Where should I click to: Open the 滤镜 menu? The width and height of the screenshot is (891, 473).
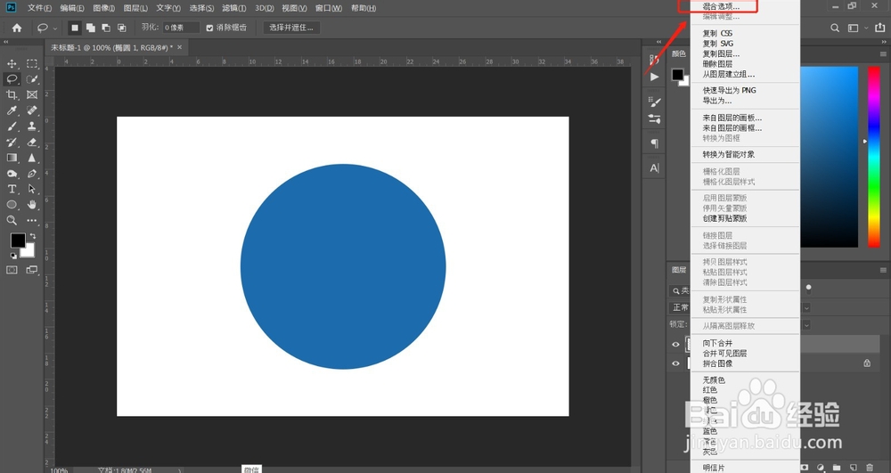[234, 8]
